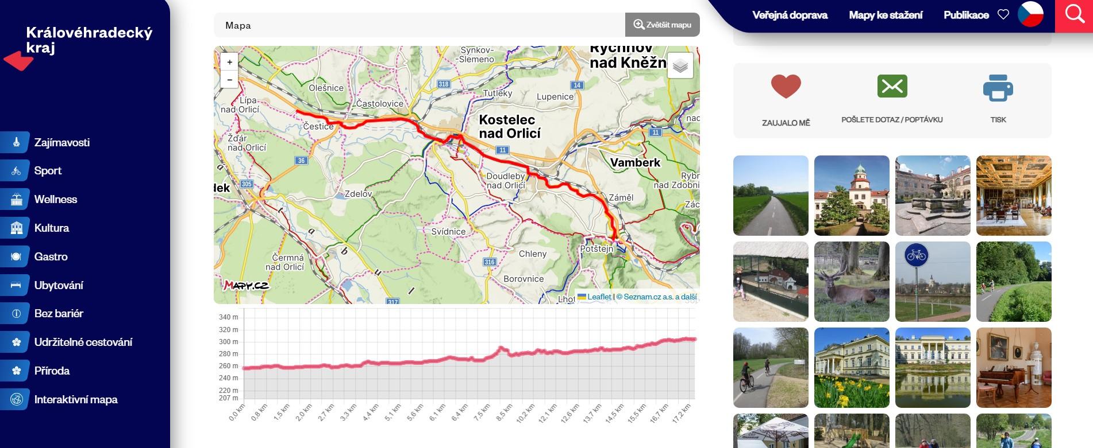Open the Leaflet attribution link

click(x=595, y=297)
